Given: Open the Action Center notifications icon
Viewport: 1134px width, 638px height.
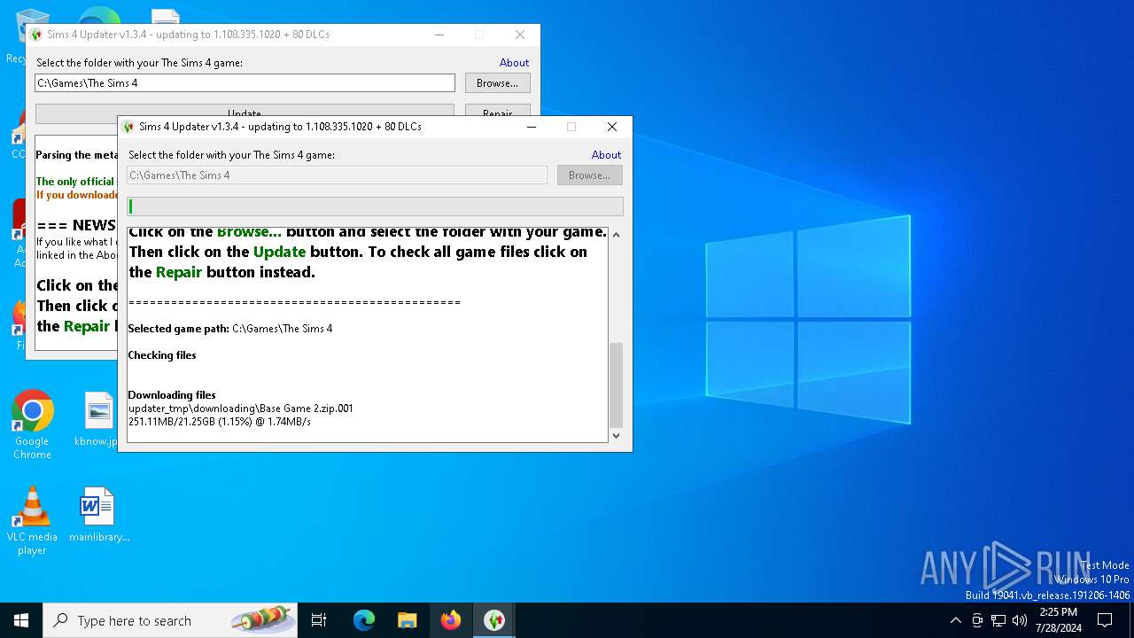Looking at the screenshot, I should click(1105, 620).
